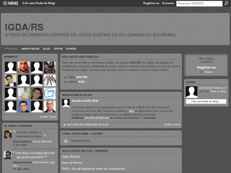Click the Sandro Martinello name link
This screenshot has height=173, width=231.
[x=42, y=142]
